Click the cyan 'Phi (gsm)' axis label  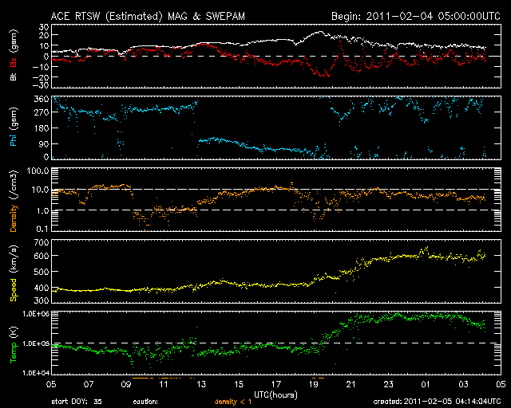(14, 127)
